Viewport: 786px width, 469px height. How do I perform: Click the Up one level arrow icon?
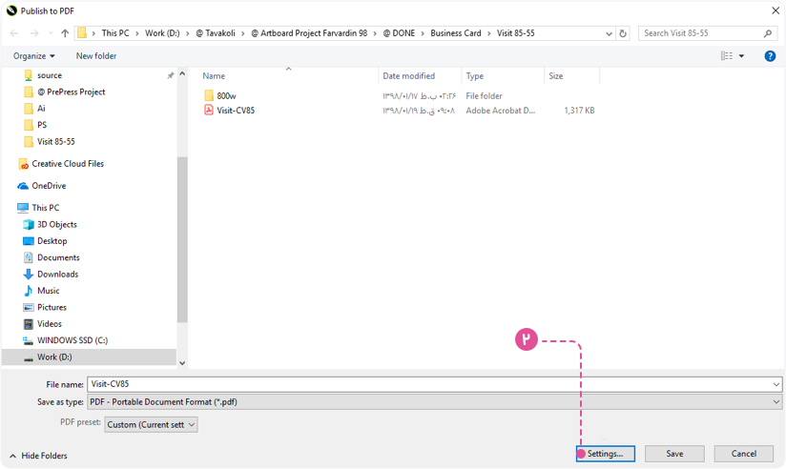click(65, 33)
